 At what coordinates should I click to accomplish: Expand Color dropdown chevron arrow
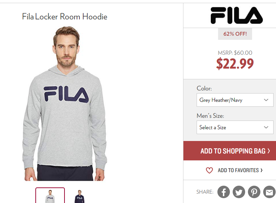point(266,100)
